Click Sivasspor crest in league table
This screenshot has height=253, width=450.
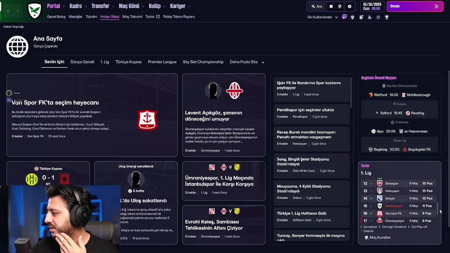pos(380,183)
